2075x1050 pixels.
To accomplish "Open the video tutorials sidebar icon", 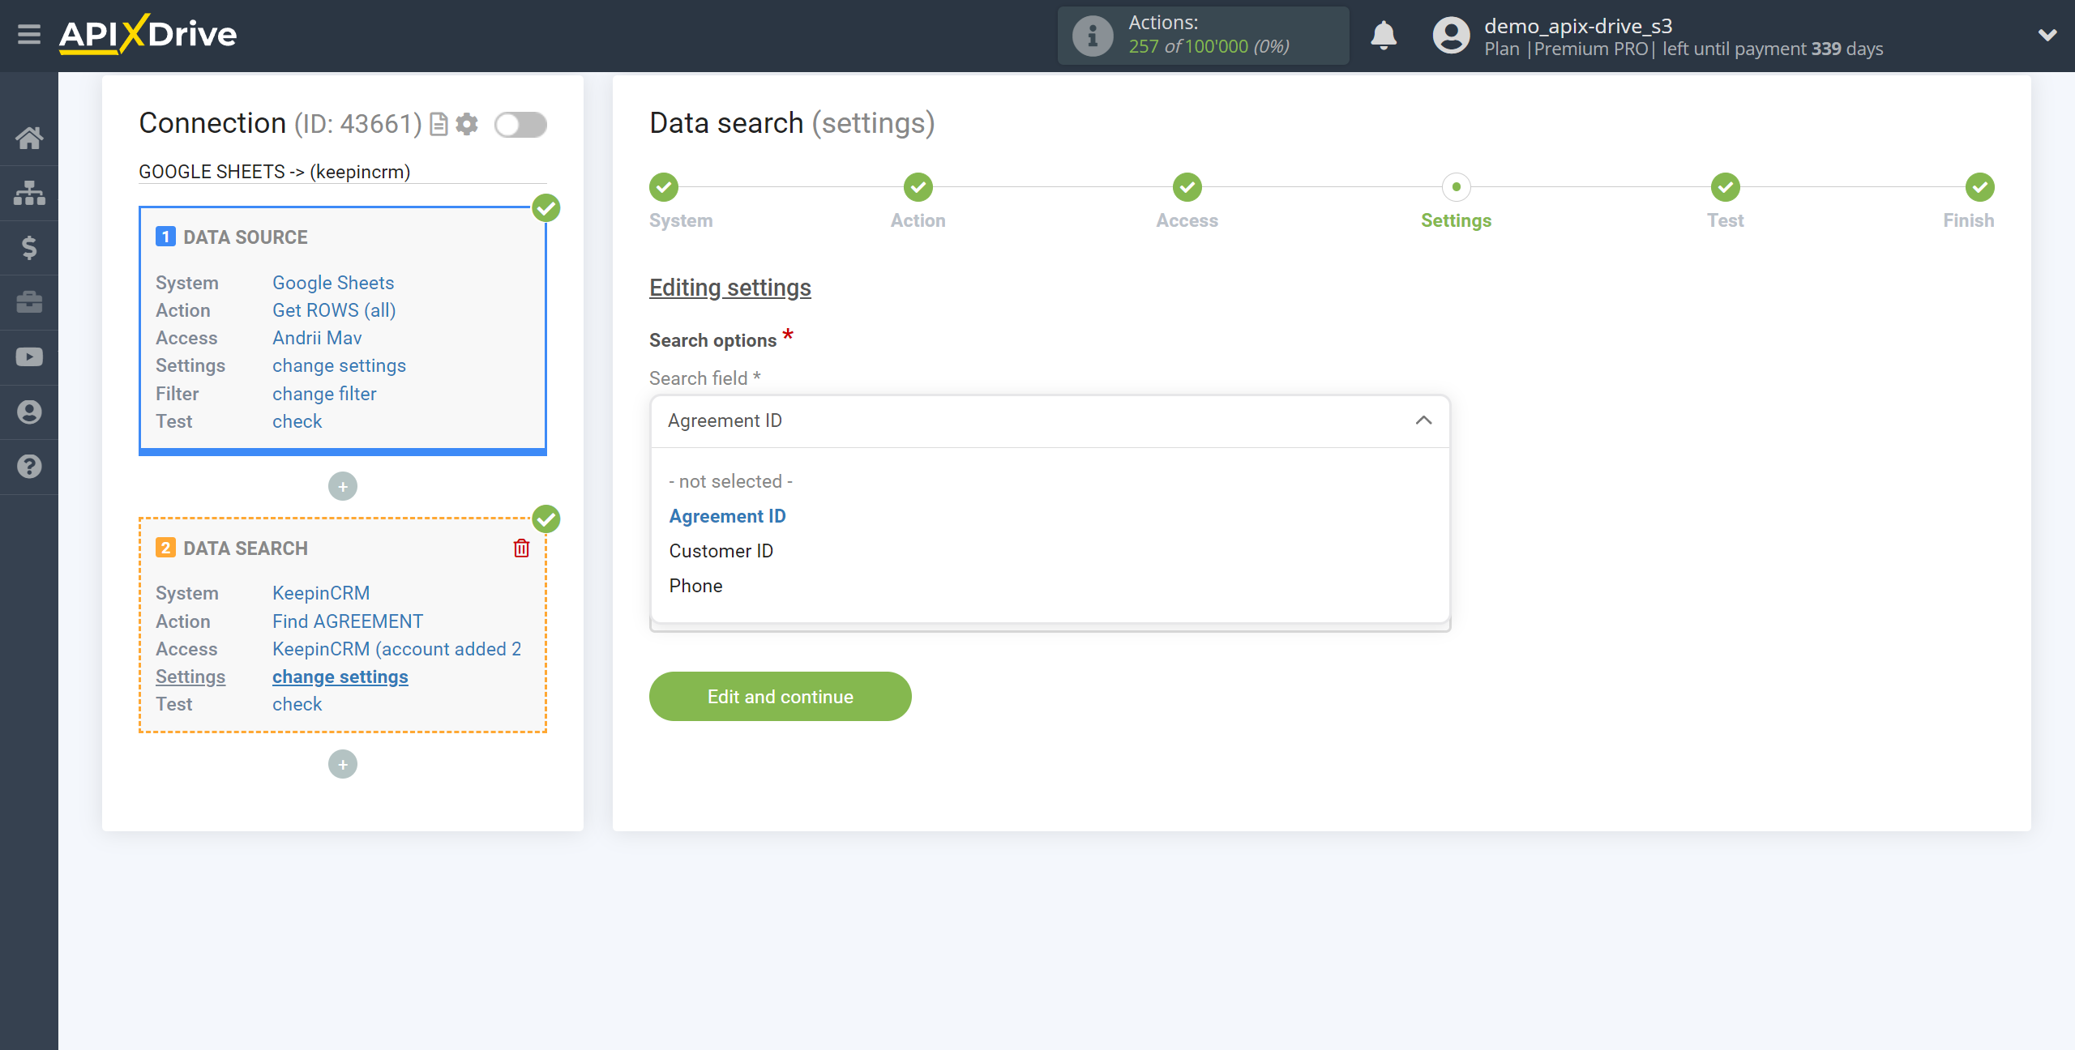I will point(29,357).
